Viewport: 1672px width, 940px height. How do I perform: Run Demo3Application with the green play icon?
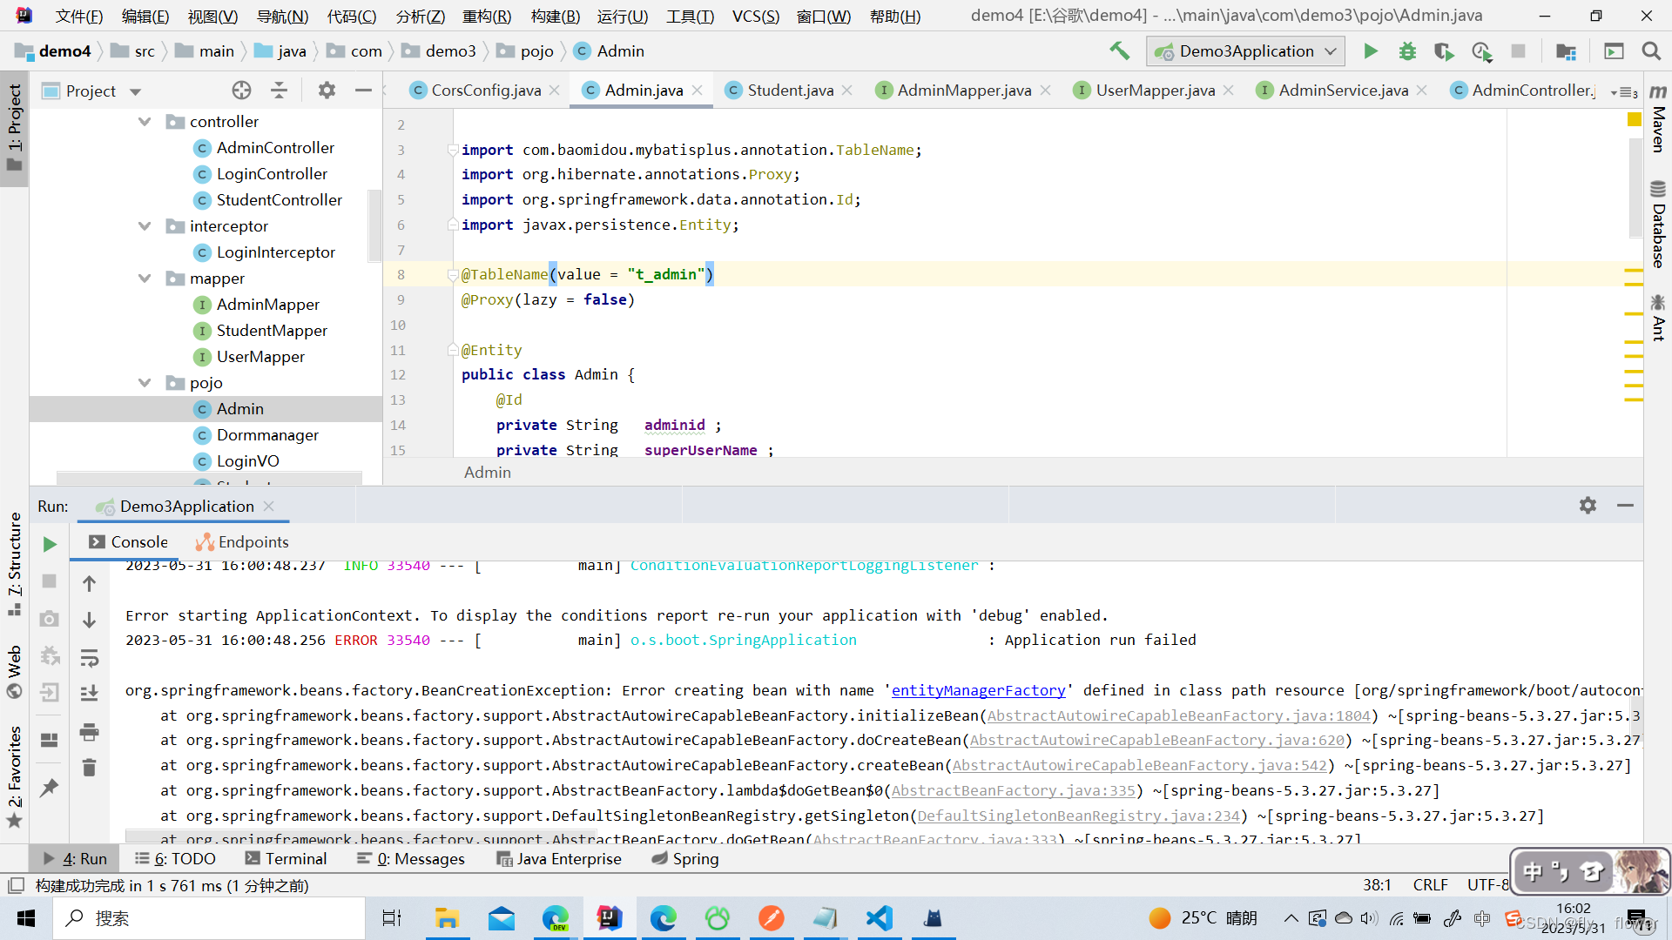(x=1370, y=50)
